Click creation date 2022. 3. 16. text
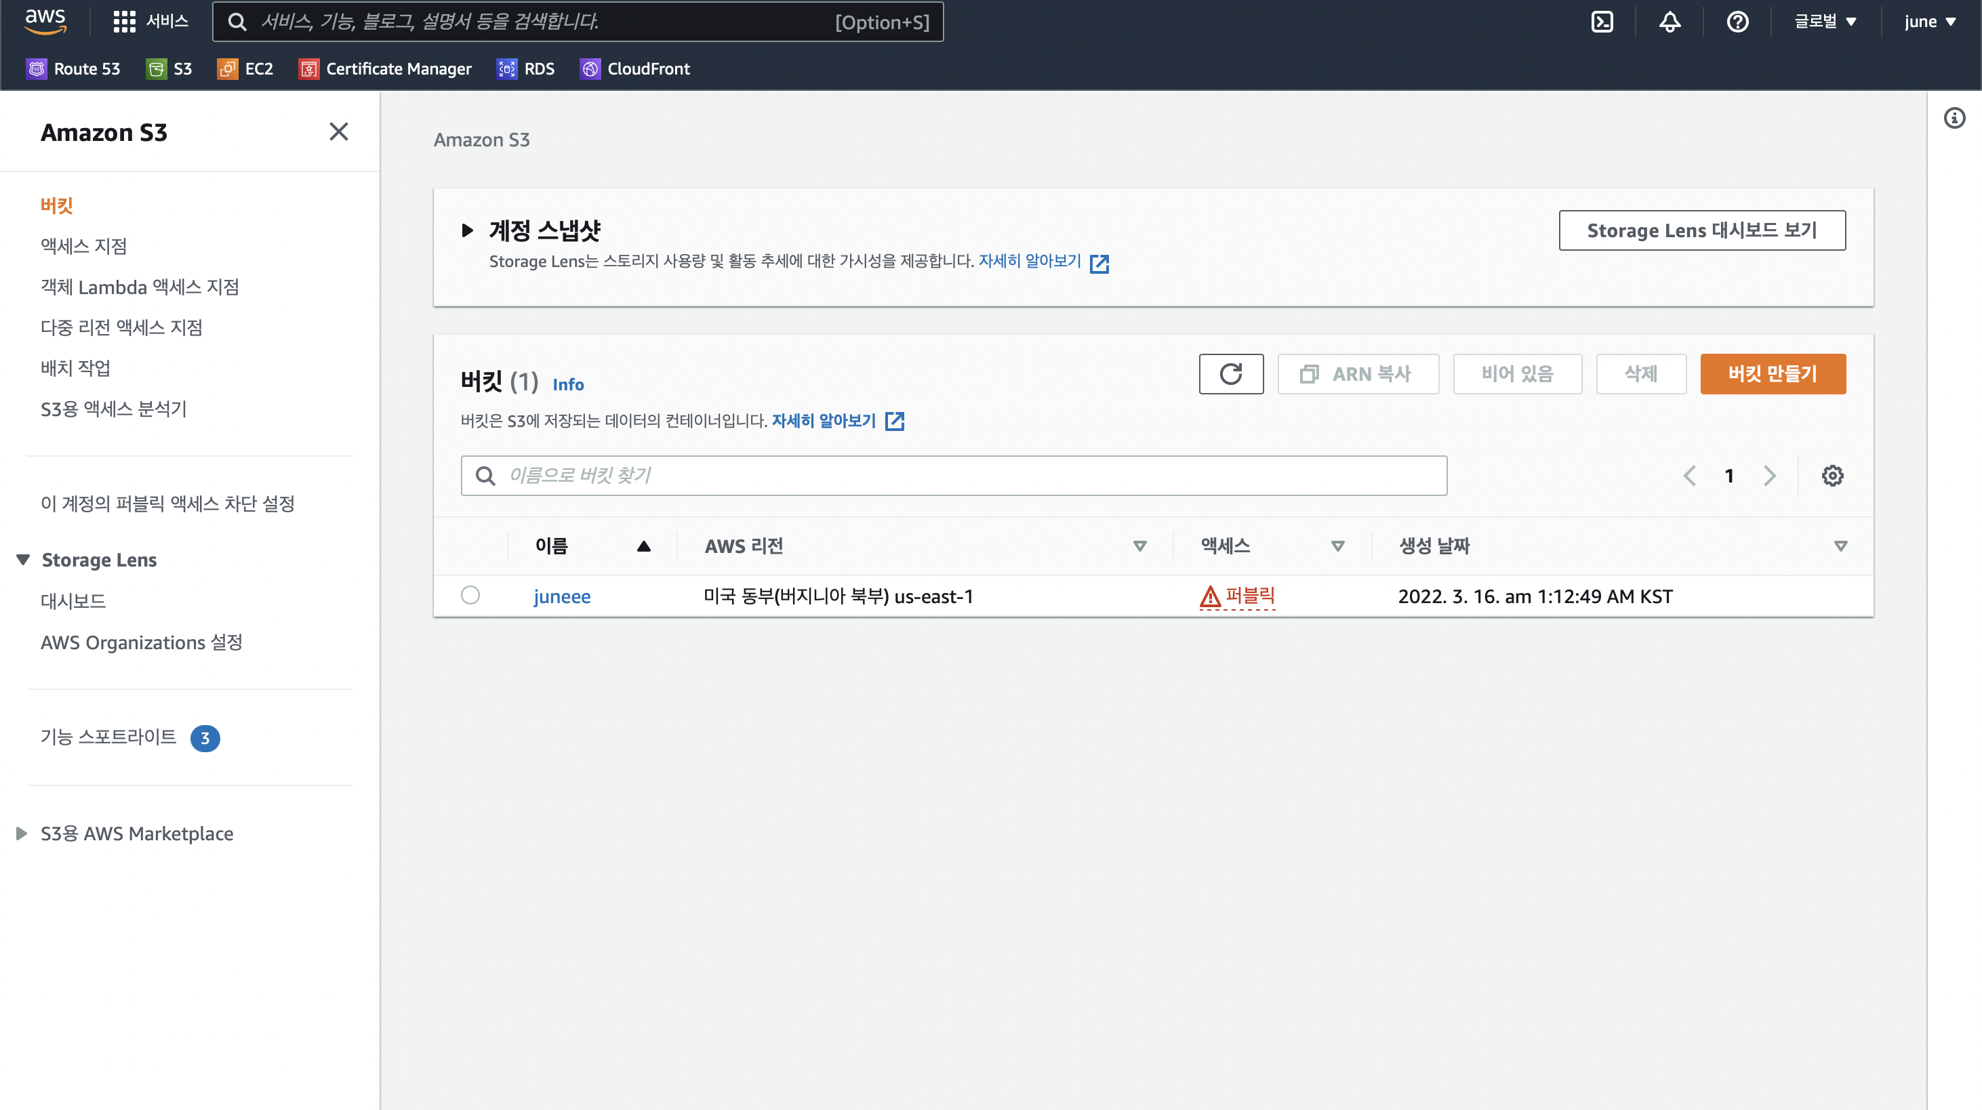This screenshot has height=1110, width=1982. 1535,596
